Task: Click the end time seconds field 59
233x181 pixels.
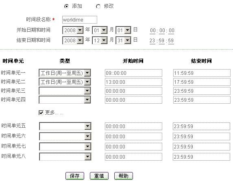Action: (171, 41)
